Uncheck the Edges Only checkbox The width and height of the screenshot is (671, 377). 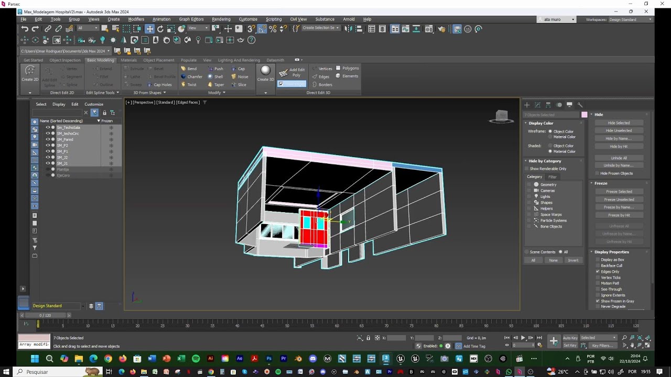pos(598,271)
